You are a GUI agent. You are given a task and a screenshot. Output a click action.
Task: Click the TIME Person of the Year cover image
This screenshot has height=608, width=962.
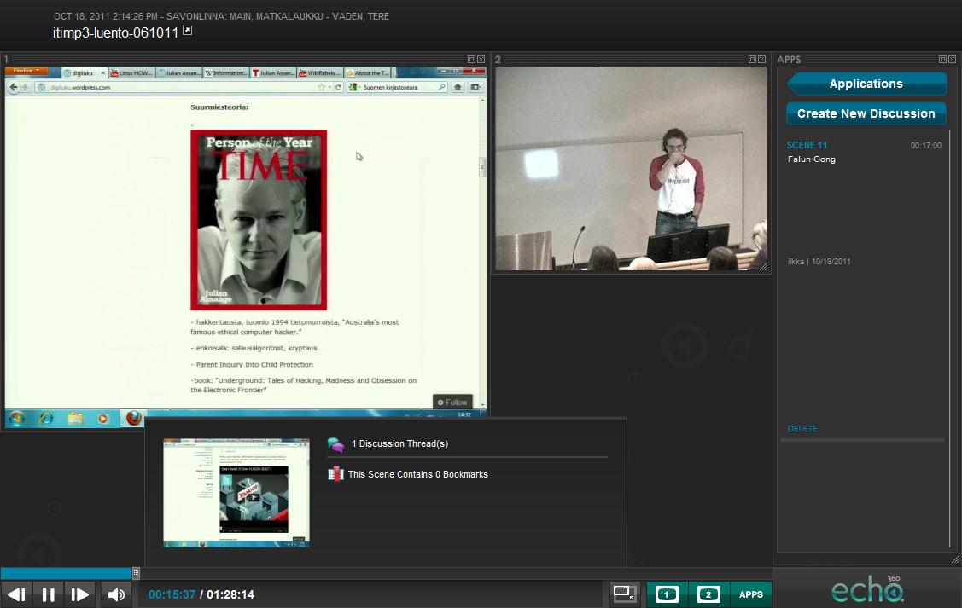pos(259,220)
